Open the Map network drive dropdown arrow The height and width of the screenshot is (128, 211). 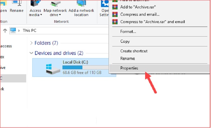pyautogui.click(x=59, y=15)
